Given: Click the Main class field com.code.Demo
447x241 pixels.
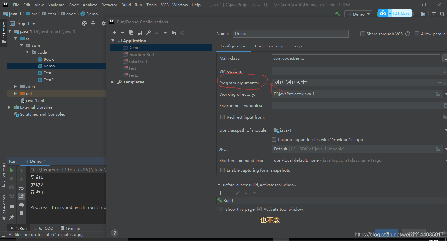Looking at the screenshot, I should click(356, 58).
